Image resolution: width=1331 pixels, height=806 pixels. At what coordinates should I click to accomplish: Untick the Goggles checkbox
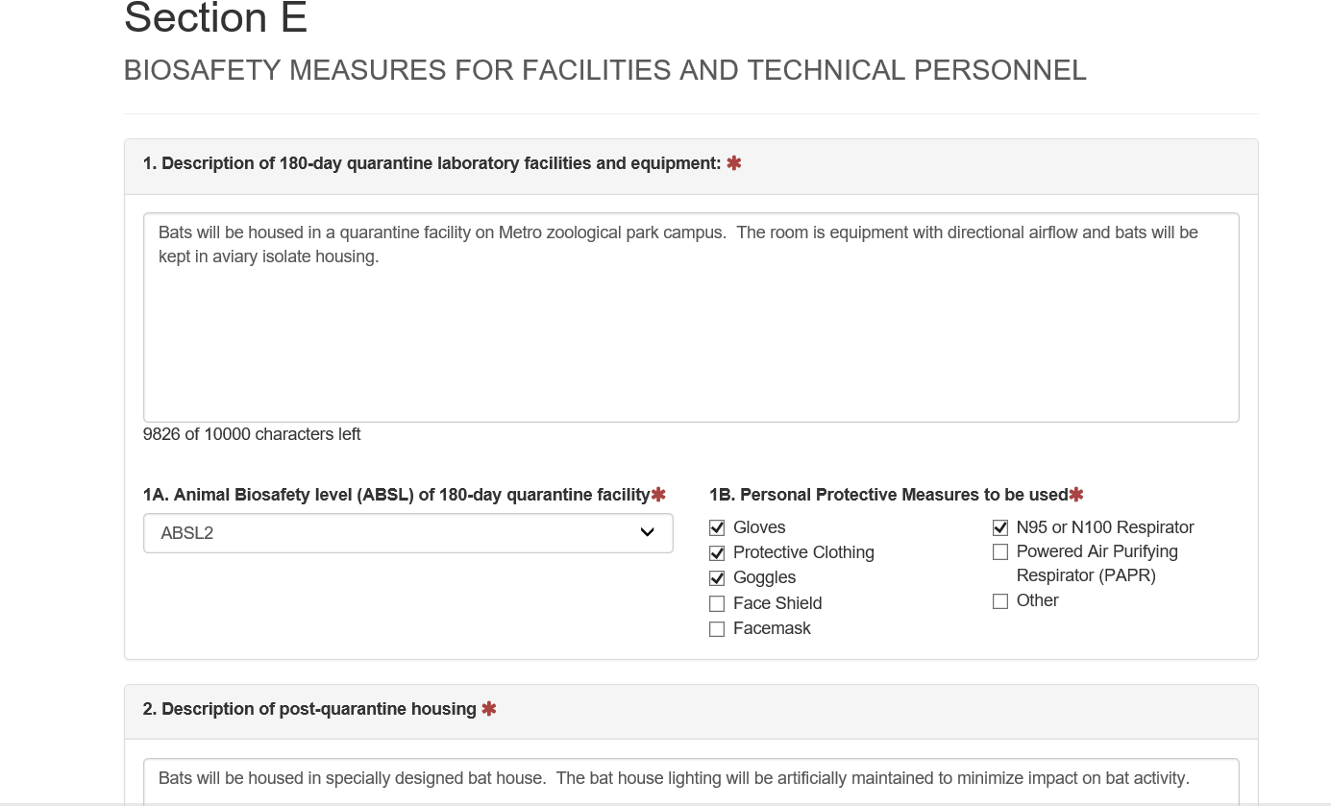(x=717, y=578)
